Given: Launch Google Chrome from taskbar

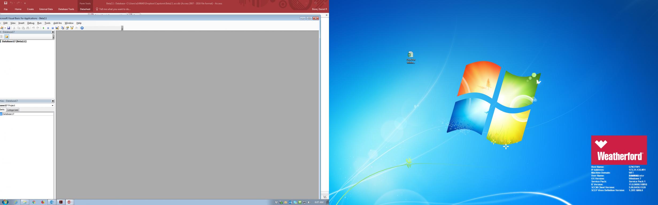Looking at the screenshot, I should click(34, 202).
